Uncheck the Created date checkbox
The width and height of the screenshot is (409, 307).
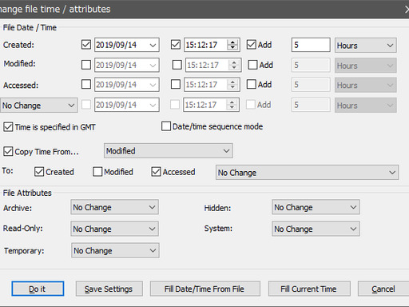click(86, 45)
